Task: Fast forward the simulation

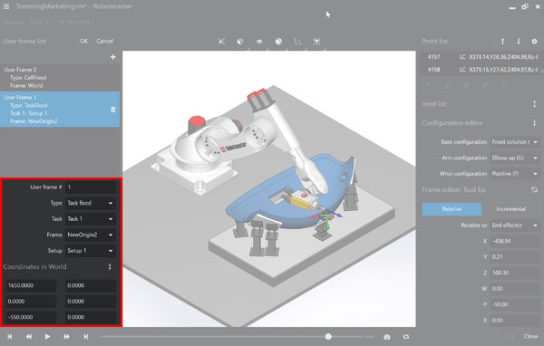Action: coord(66,337)
